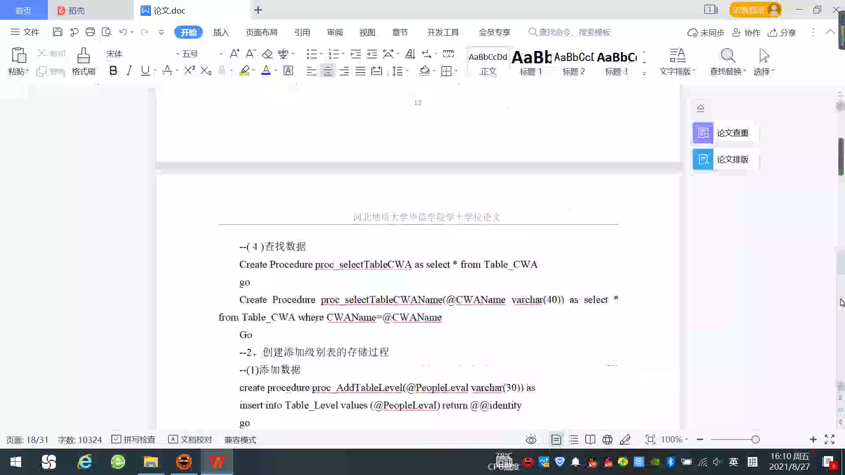Click the 论文查重 button
This screenshot has width=845, height=475.
point(724,133)
